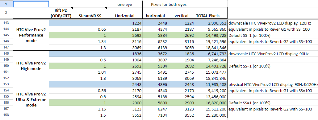Screen dimensions: 318x120
Task: Click the 'Pixels for both eyes' header cell
Action: 169,4
